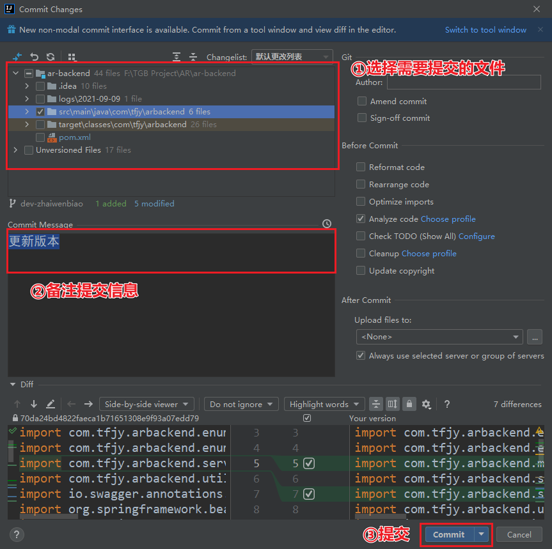Open Commit button dropdown arrow
The width and height of the screenshot is (552, 549).
[x=481, y=534]
